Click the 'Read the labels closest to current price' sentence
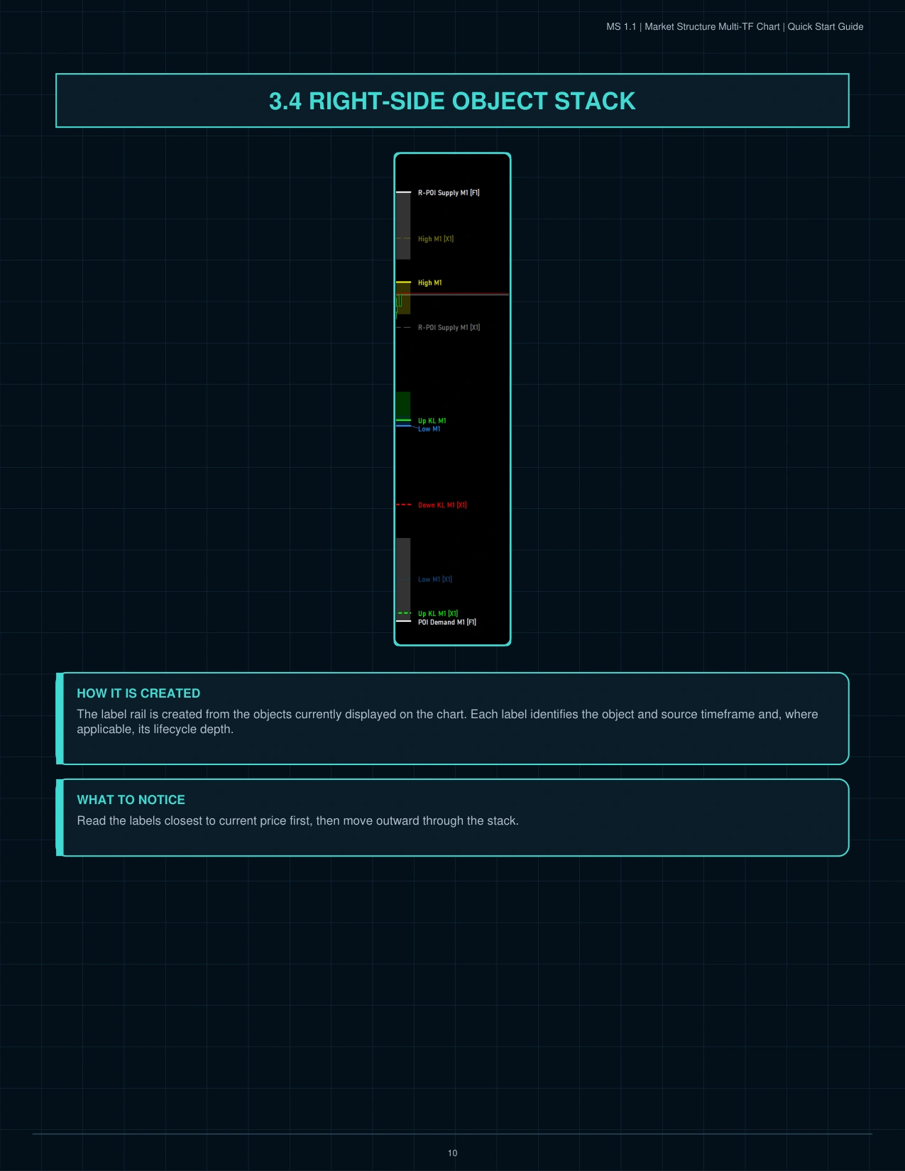905x1171 pixels. click(297, 821)
